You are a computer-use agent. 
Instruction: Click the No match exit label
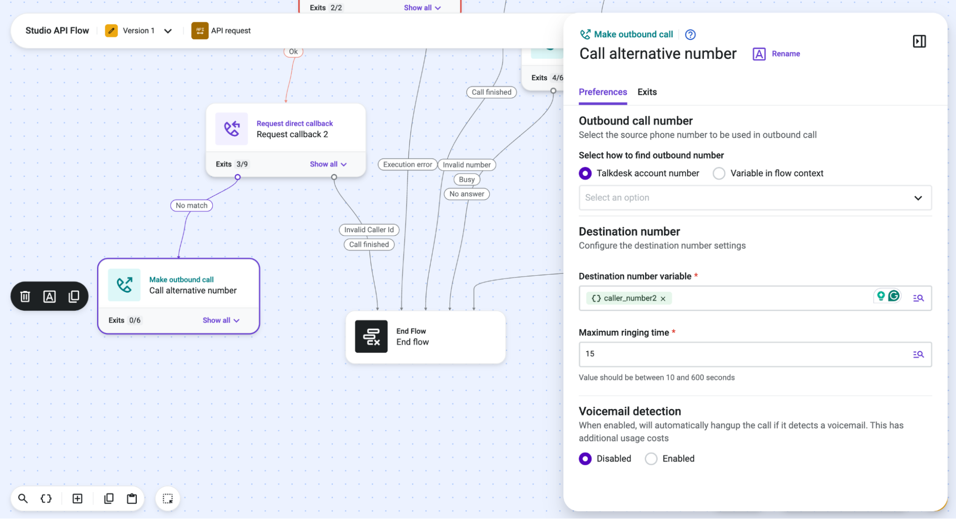pos(191,205)
